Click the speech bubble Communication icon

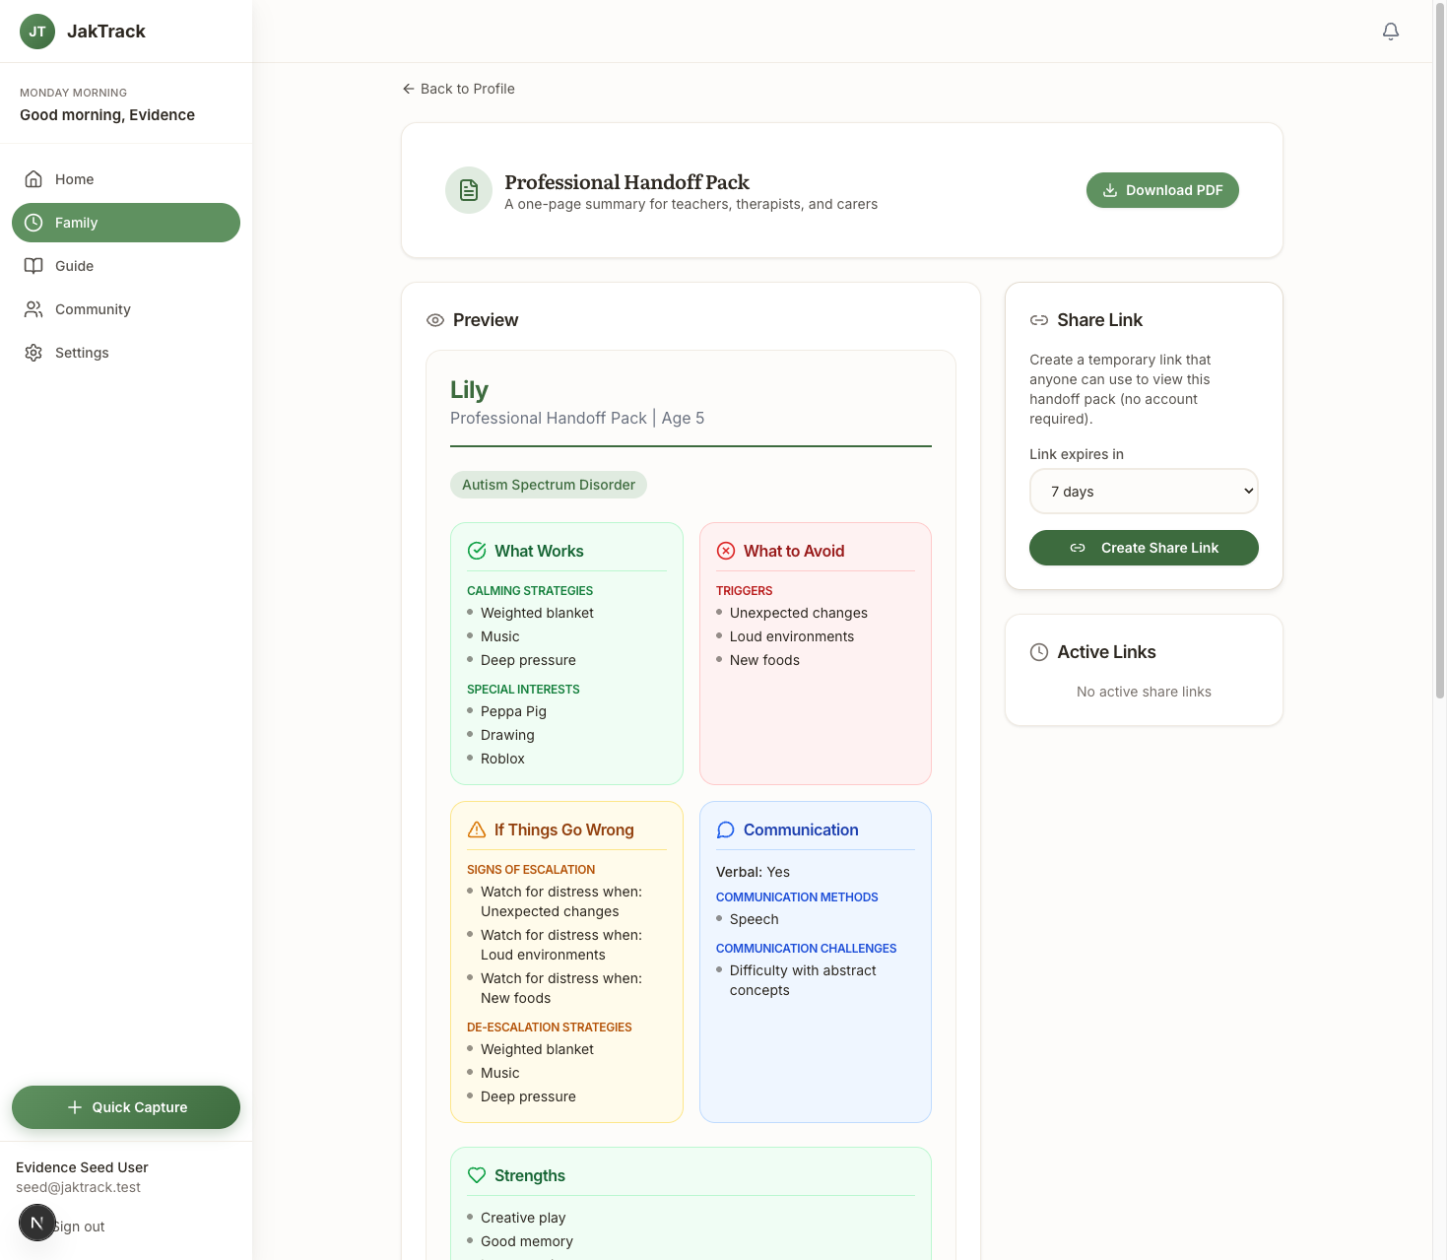tap(726, 829)
